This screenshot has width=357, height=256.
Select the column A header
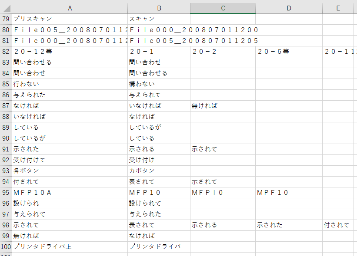coord(70,8)
